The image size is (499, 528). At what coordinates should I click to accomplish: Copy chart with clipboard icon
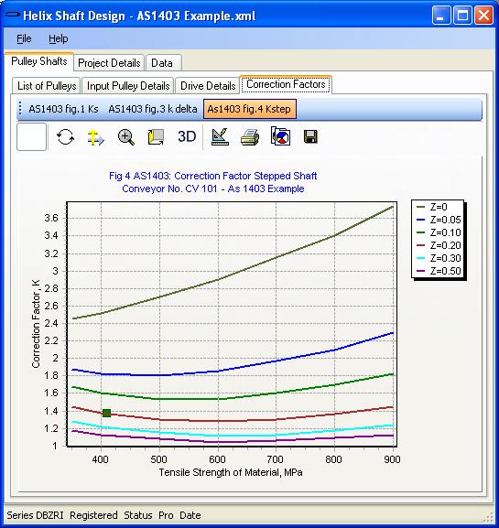tap(280, 136)
